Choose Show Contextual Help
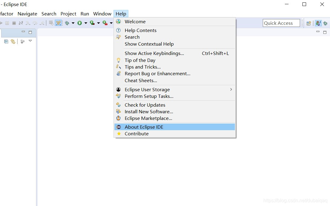 175,44
